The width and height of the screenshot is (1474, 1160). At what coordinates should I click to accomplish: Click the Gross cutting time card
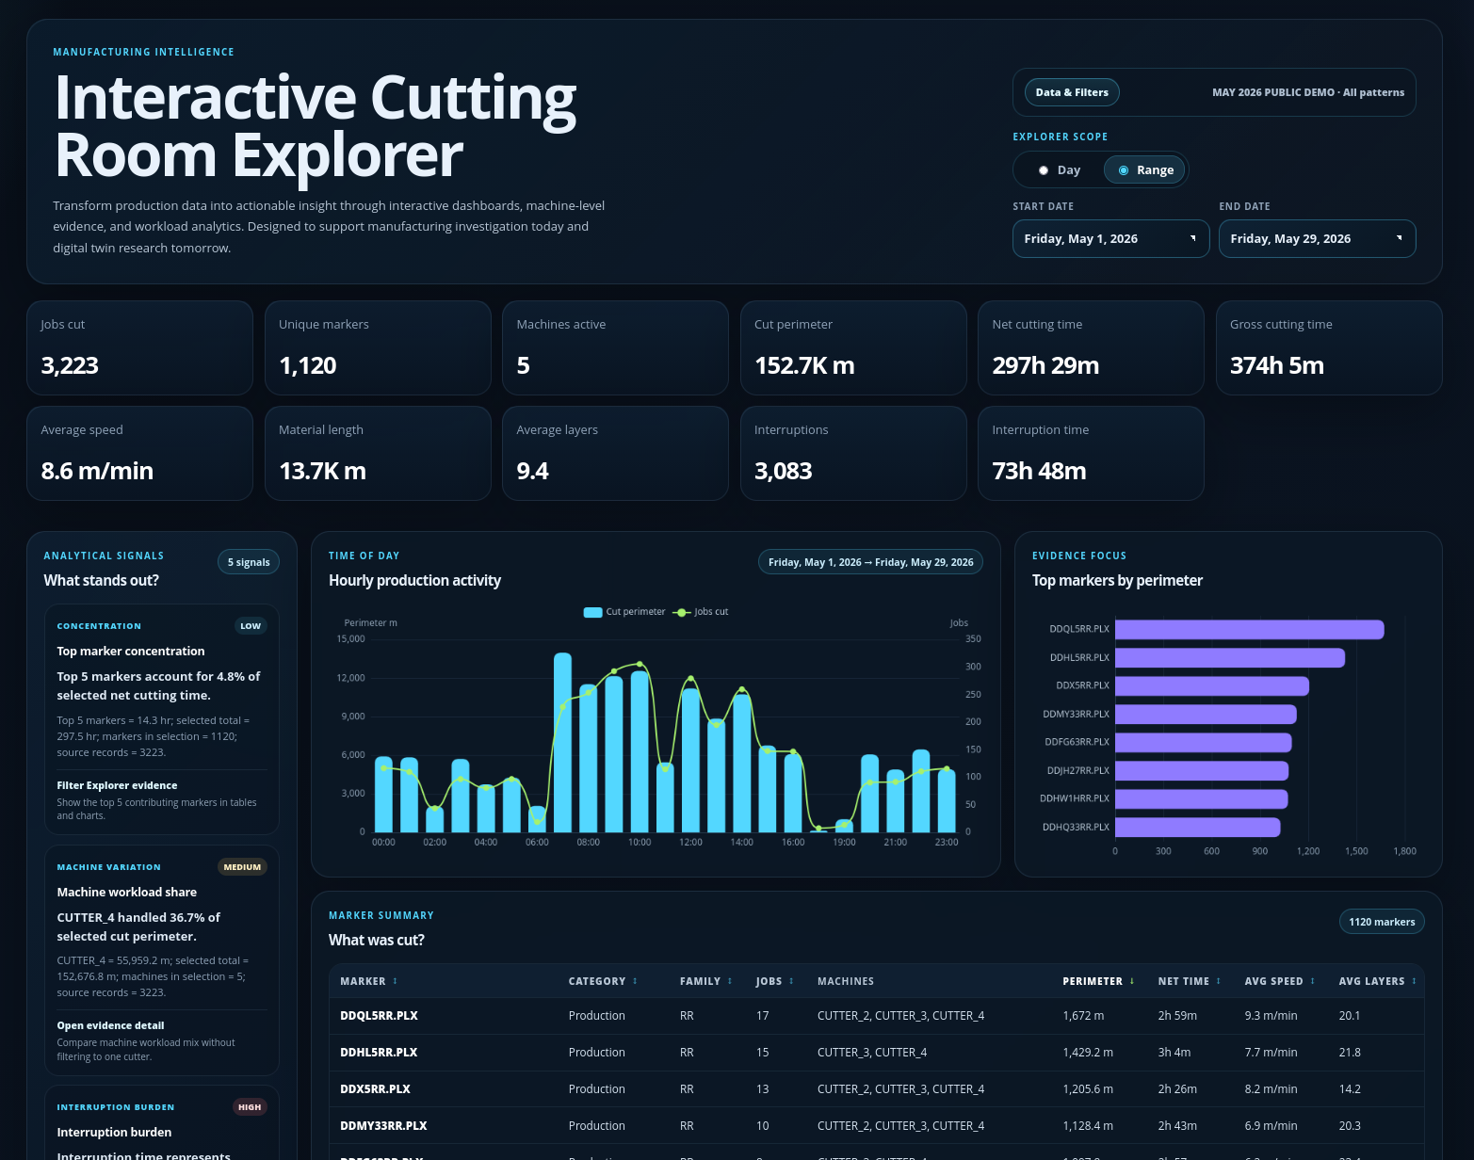[1329, 347]
